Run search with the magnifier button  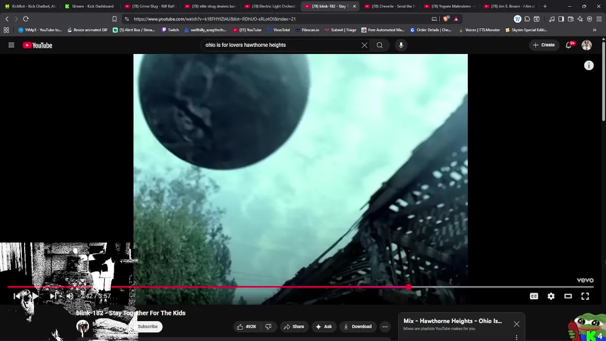(x=380, y=45)
